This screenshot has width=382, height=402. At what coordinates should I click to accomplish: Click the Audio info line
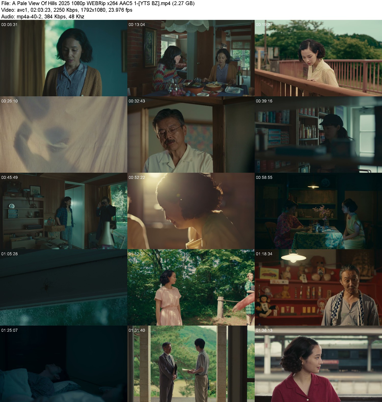[43, 17]
